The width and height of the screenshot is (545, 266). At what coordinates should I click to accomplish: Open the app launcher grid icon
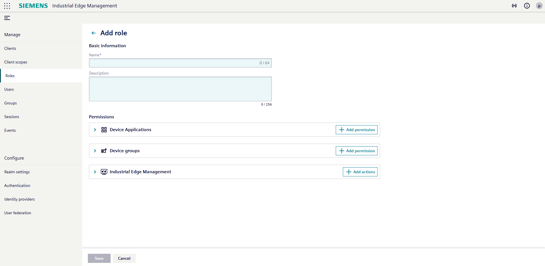click(7, 6)
